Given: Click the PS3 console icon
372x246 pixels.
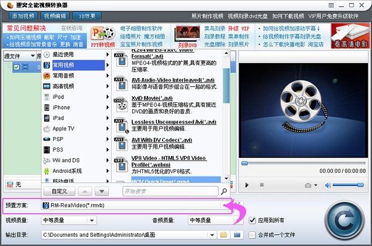Looking at the screenshot, I should pos(46,150).
